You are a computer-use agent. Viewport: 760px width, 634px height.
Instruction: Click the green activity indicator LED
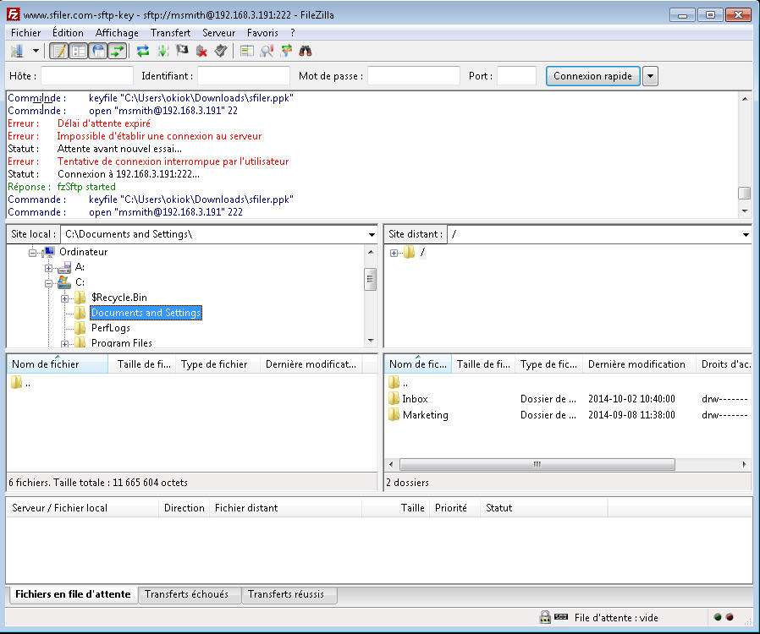718,617
